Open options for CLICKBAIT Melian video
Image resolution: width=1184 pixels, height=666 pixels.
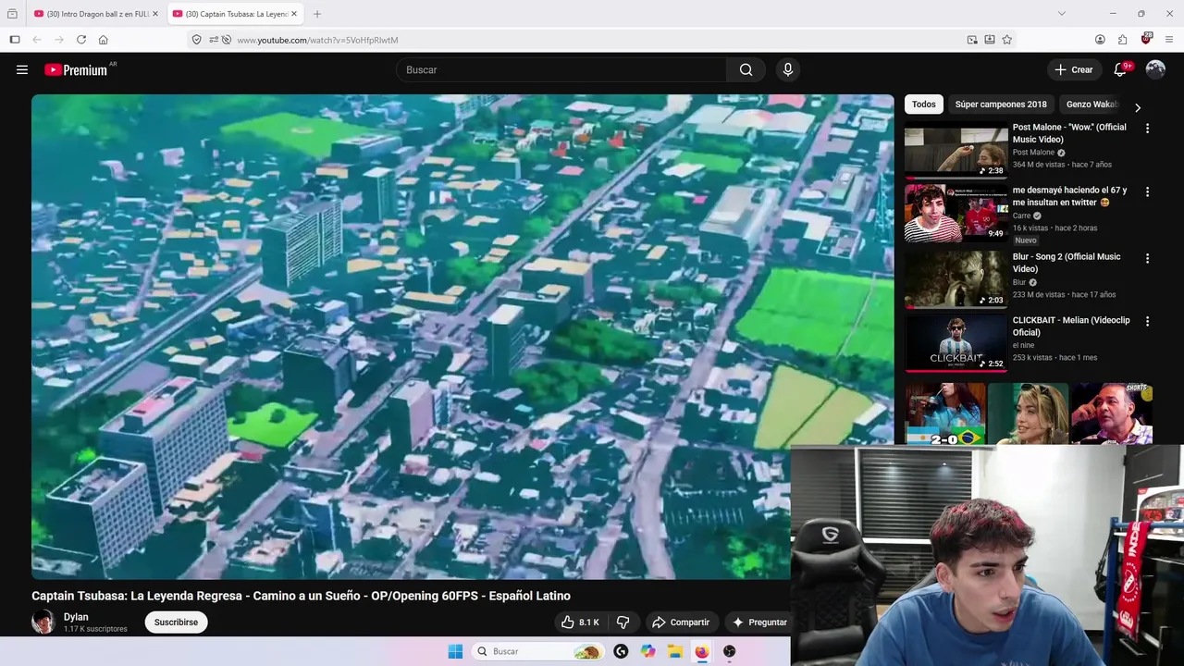point(1147,321)
